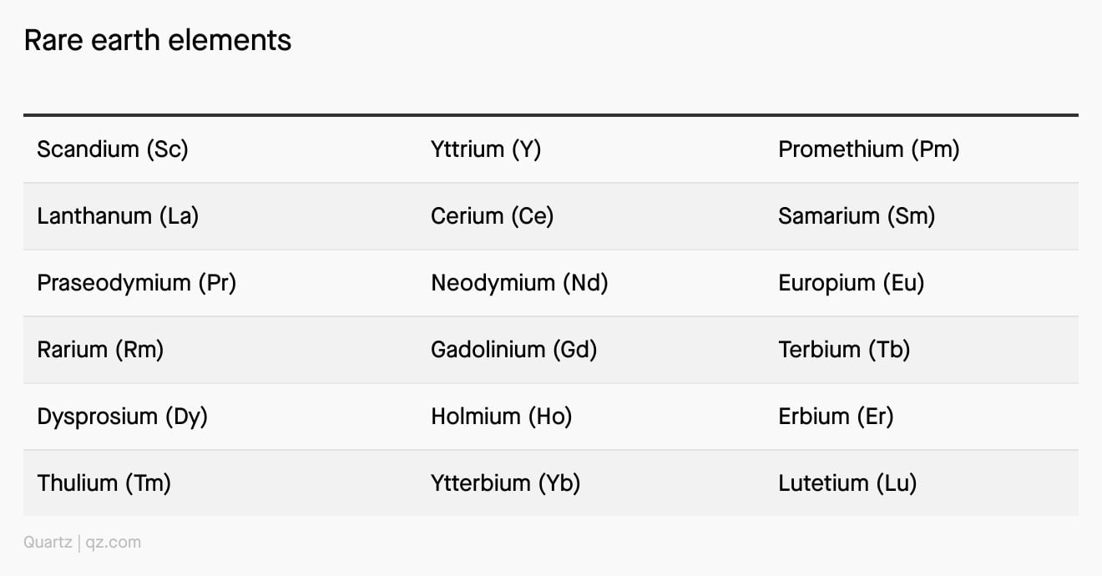Click the Promethium (Pm) entry
This screenshot has width=1102, height=576.
[869, 149]
